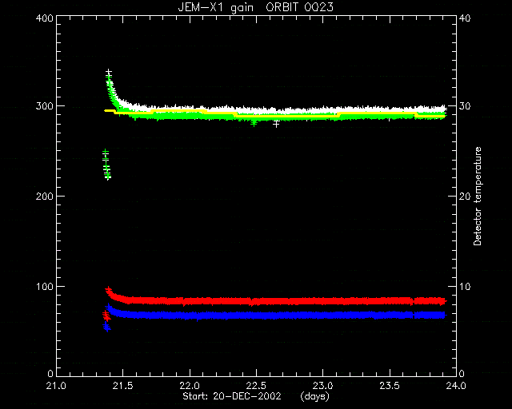Click the 21.5 tick label on x-axis
This screenshot has width=512, height=409.
(123, 386)
